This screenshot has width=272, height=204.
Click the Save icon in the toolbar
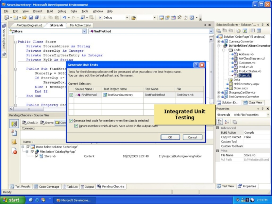coord(31,18)
